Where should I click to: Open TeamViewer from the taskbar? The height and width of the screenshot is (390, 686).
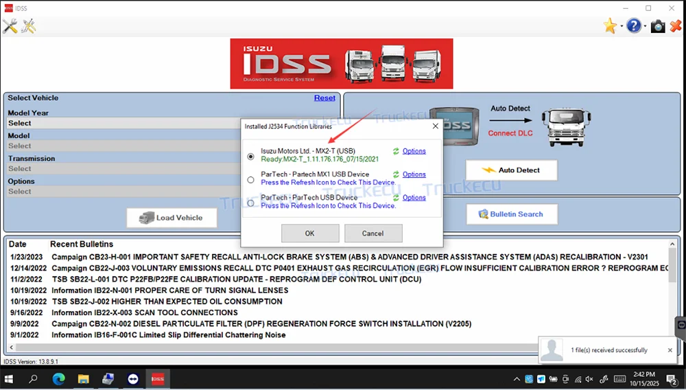coord(133,379)
